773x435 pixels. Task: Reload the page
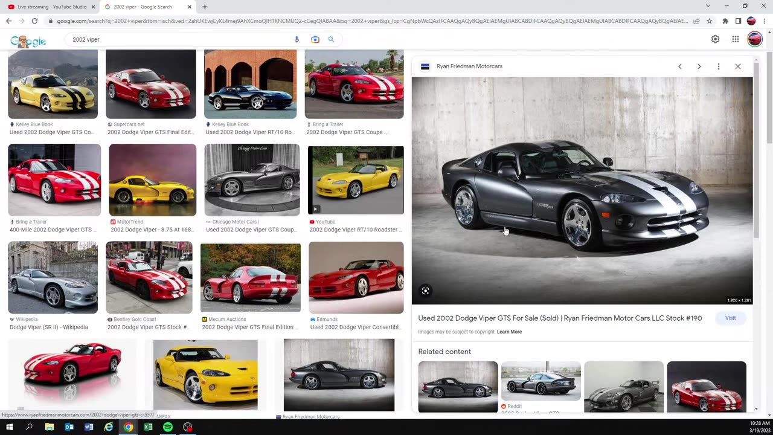(x=34, y=21)
